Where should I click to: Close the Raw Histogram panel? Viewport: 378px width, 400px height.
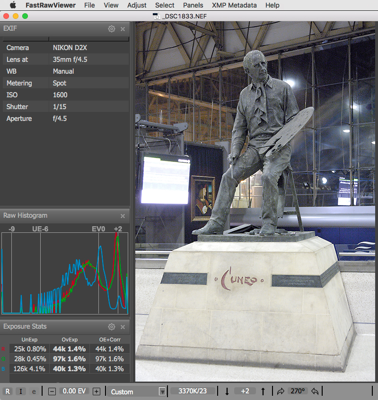[x=123, y=216]
